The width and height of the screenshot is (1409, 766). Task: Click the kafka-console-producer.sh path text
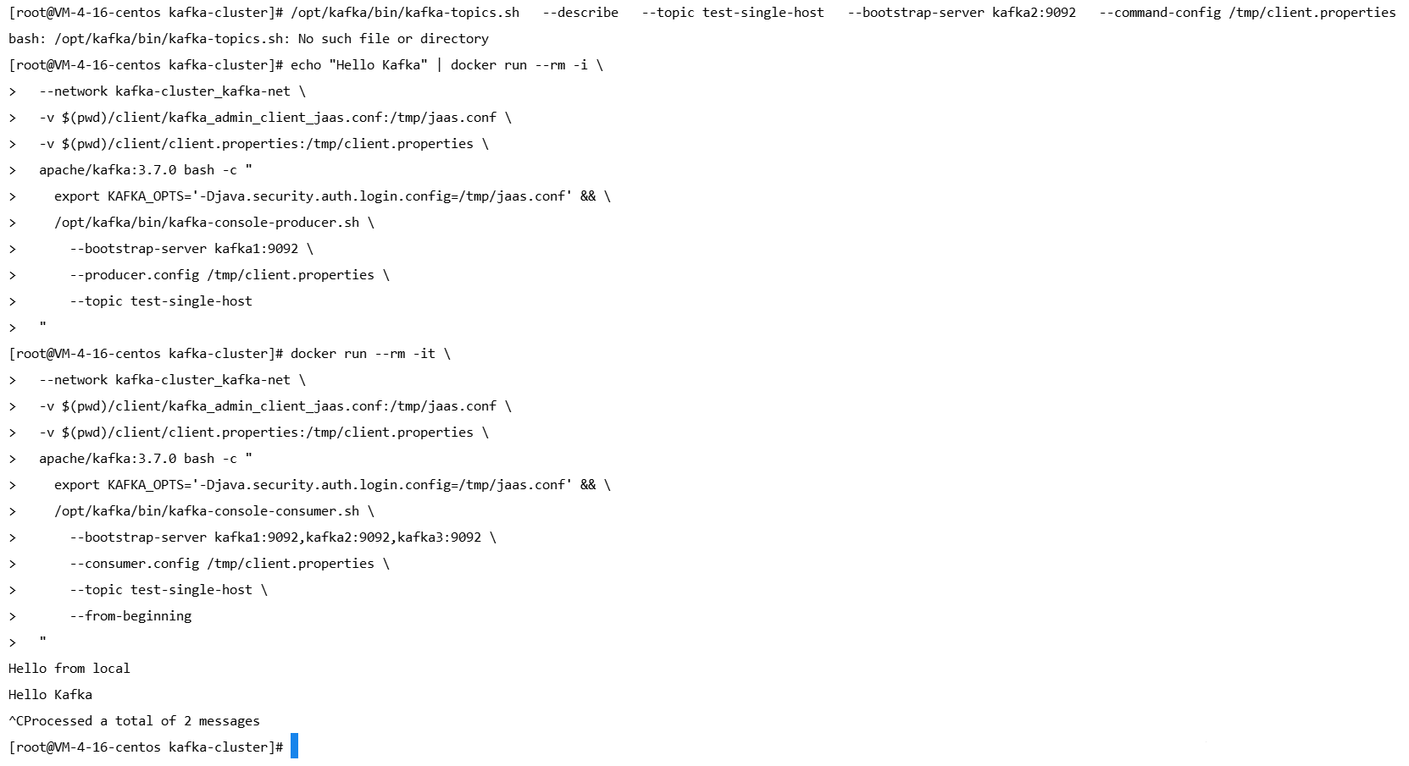pos(207,223)
